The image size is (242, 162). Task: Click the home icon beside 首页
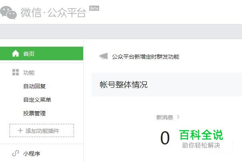coord(16,53)
